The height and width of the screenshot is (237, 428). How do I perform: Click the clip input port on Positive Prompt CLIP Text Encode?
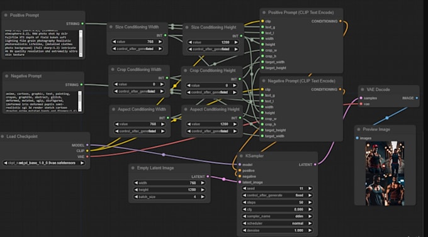[x=262, y=21]
